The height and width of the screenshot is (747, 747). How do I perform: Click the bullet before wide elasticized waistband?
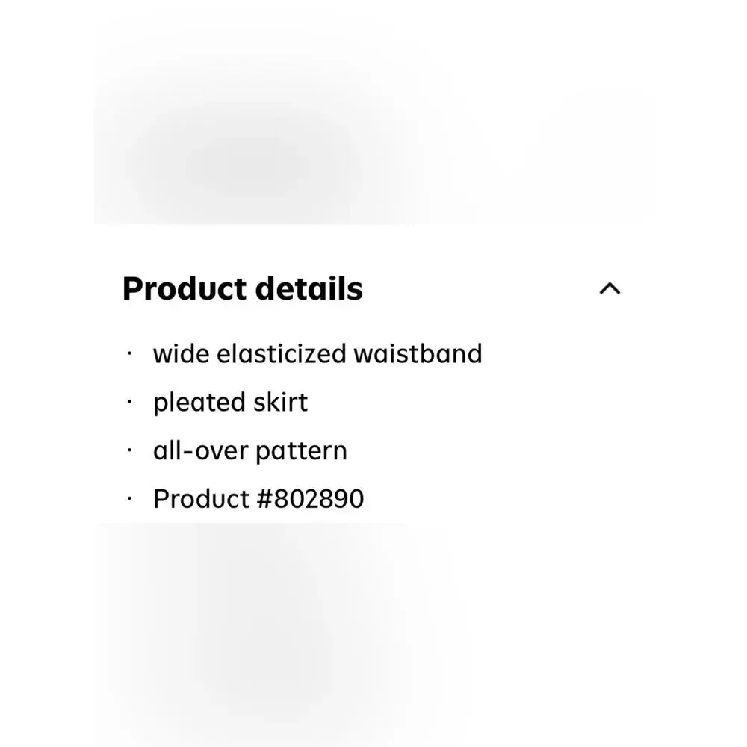(129, 353)
